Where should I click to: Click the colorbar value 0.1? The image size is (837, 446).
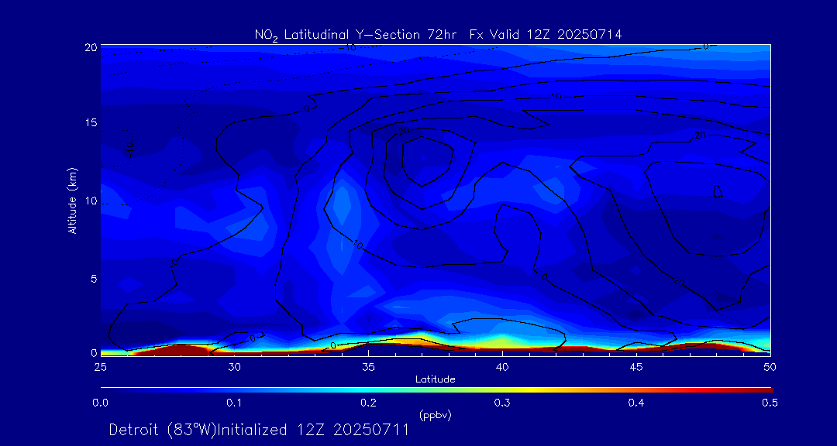[x=234, y=403]
